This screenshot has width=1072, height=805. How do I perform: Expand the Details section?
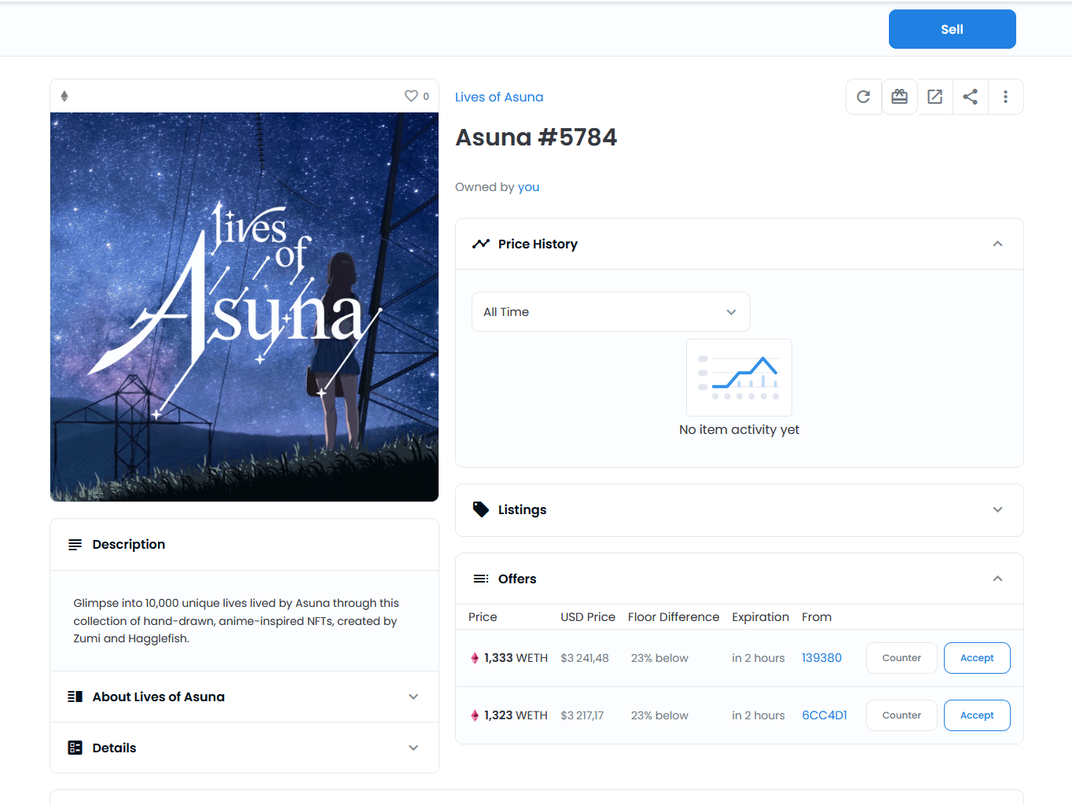coord(413,748)
